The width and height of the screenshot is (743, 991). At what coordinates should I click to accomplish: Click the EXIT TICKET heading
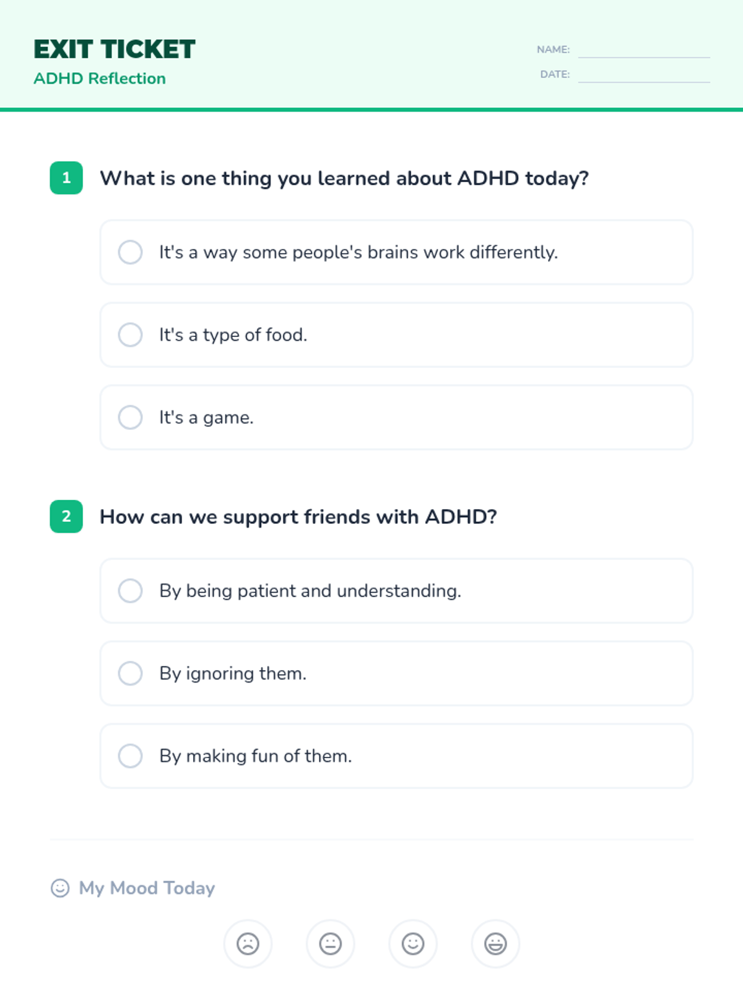click(x=115, y=49)
